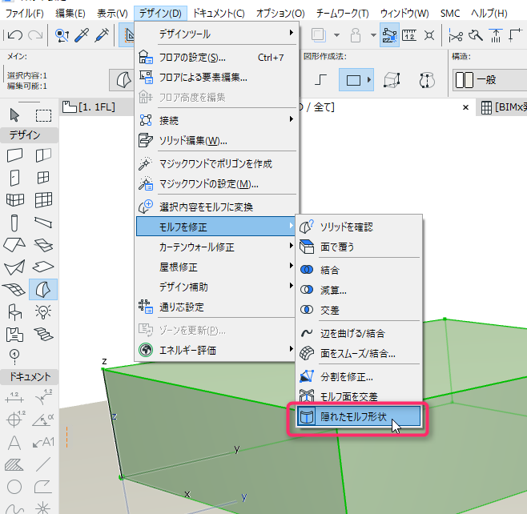Screen dimensions: 527x514
Task: Expand the デザインツール submenu
Action: click(x=216, y=34)
